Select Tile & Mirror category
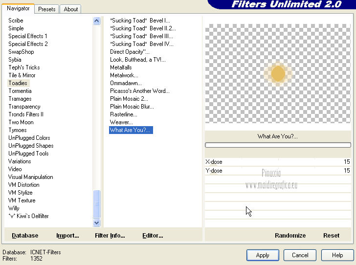 [22, 75]
